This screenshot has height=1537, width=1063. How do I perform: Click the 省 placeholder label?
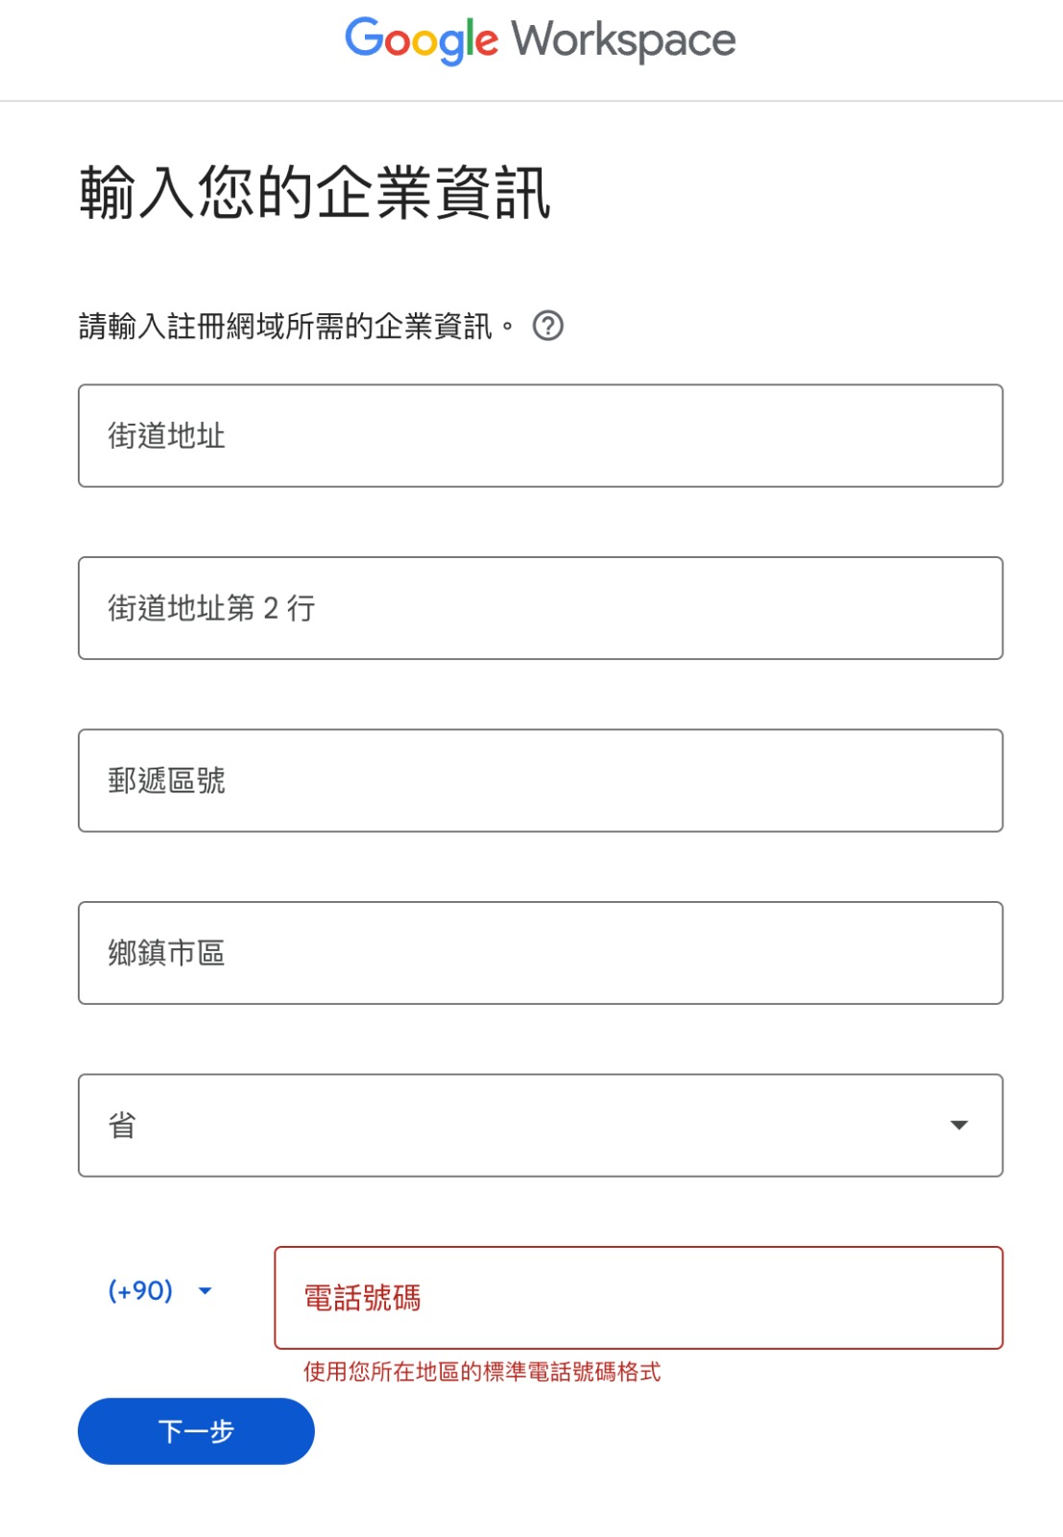[122, 1125]
